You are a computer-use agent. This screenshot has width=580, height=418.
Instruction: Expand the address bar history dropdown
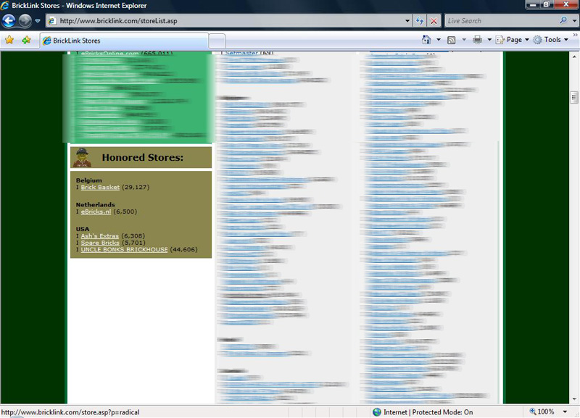pyautogui.click(x=407, y=21)
